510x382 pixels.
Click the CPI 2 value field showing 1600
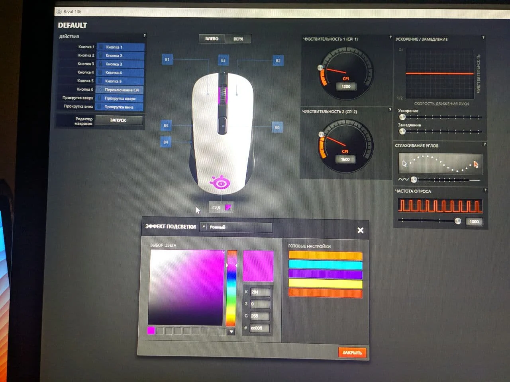click(345, 159)
